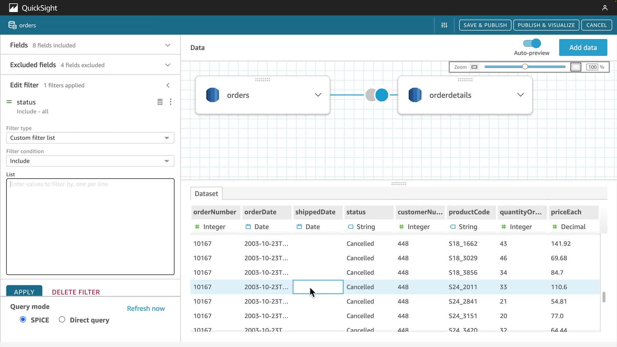Click the zoom slider handle

tap(525, 67)
